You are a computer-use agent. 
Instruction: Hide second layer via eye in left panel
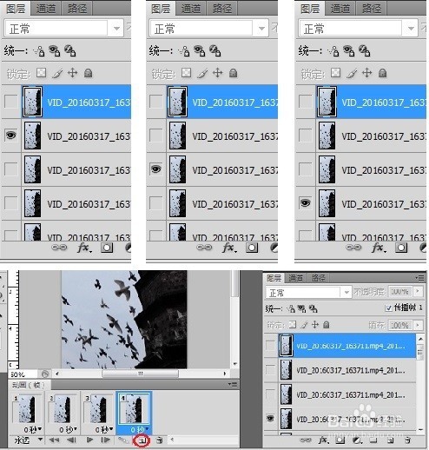11,136
